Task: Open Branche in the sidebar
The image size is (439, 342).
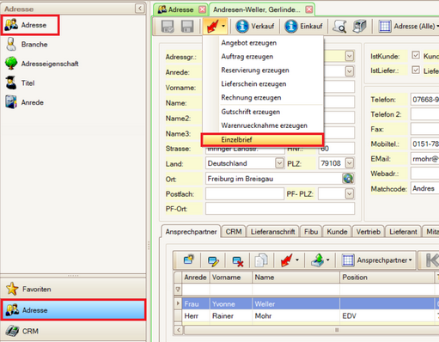Action: [27, 45]
